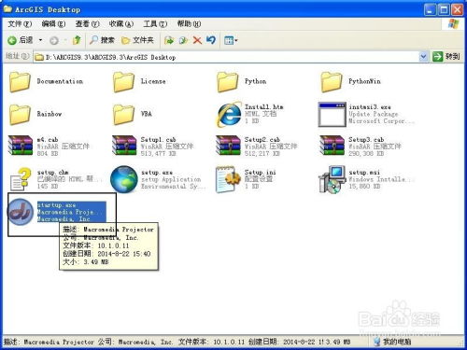
Task: Open the 文件(F) menu
Action: tap(20, 23)
